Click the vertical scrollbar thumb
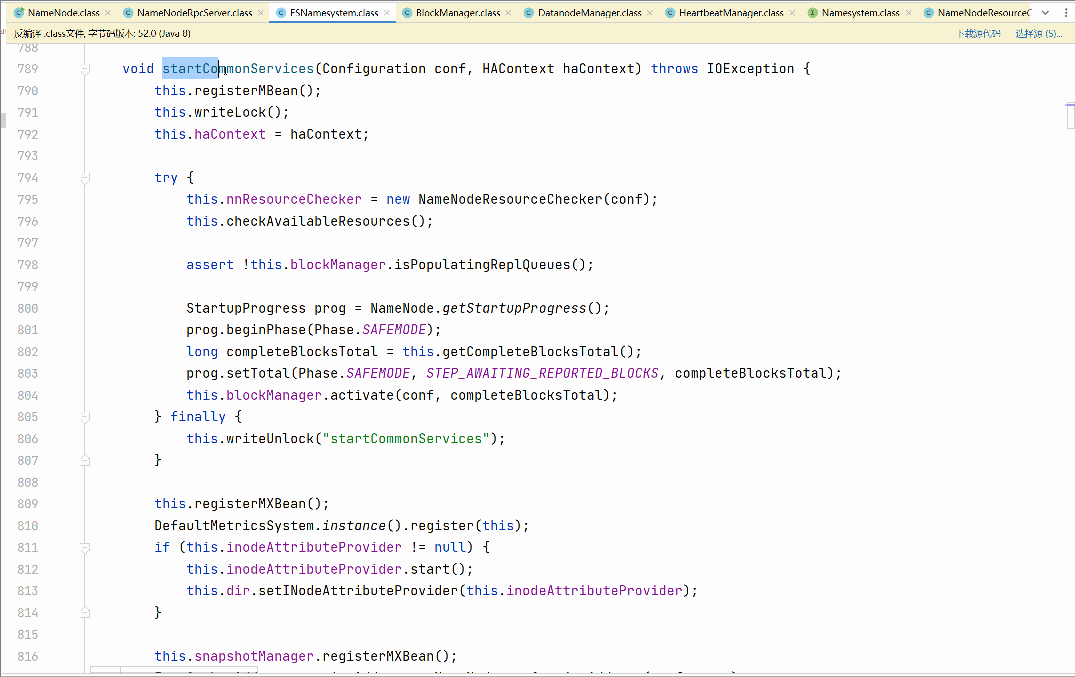The width and height of the screenshot is (1075, 677). click(1070, 116)
